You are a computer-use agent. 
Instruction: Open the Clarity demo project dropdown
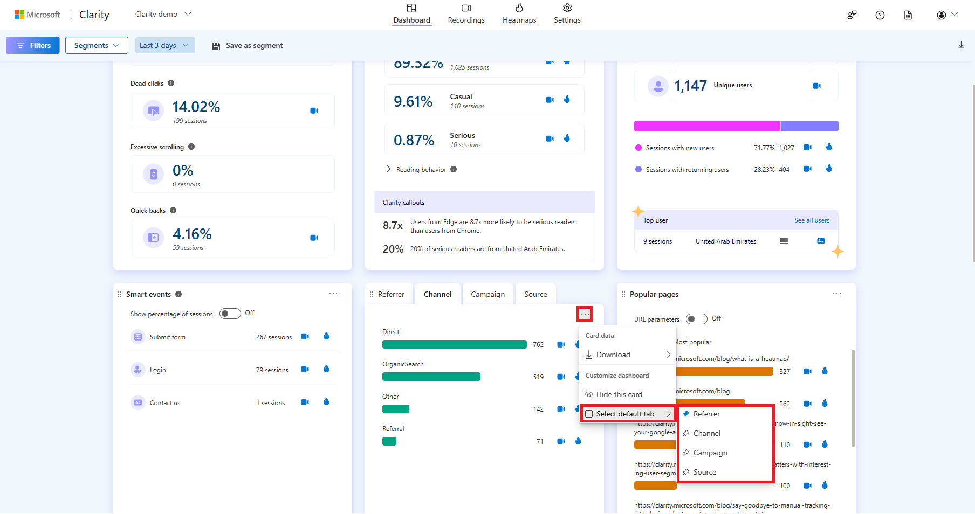pyautogui.click(x=163, y=15)
